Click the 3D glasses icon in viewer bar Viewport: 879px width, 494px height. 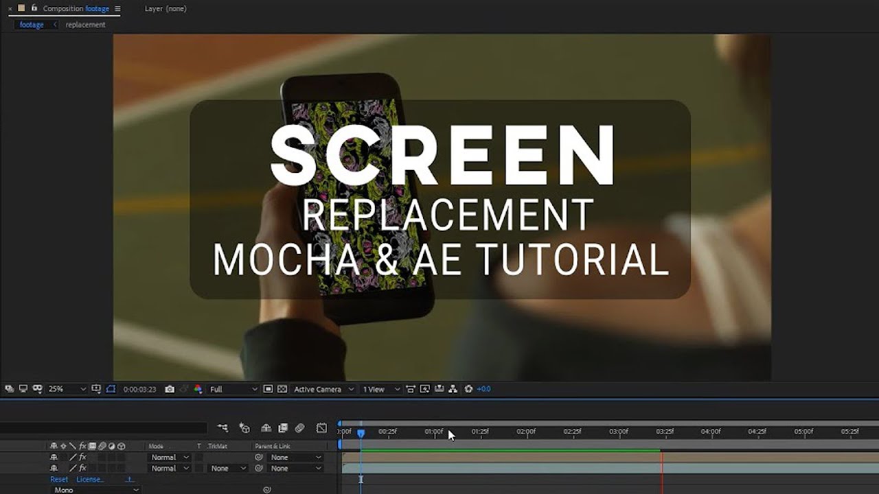[x=38, y=388]
